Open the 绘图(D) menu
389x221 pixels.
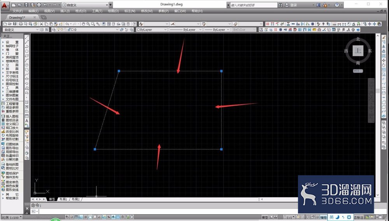pos(113,11)
